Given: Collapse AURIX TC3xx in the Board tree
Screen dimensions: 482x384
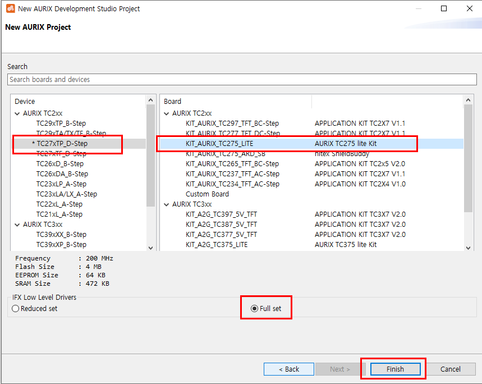Looking at the screenshot, I should 167,204.
